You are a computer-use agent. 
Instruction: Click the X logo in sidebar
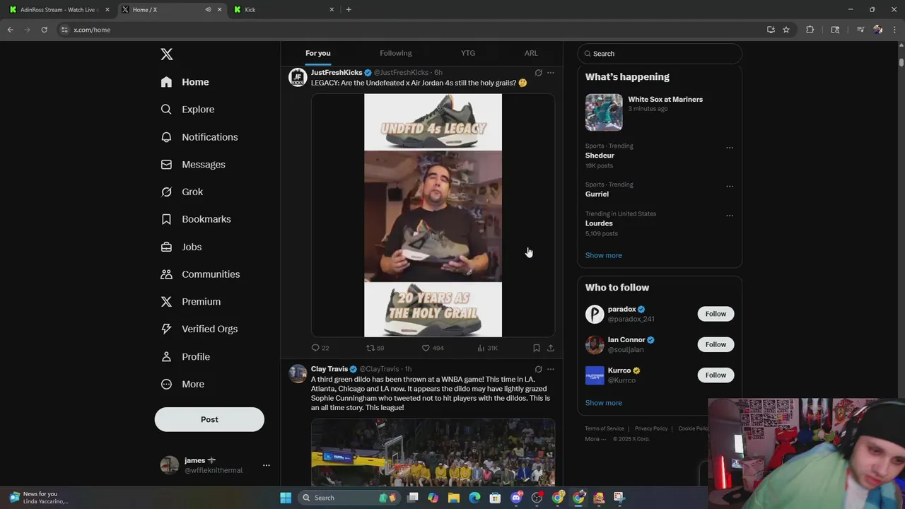point(167,54)
